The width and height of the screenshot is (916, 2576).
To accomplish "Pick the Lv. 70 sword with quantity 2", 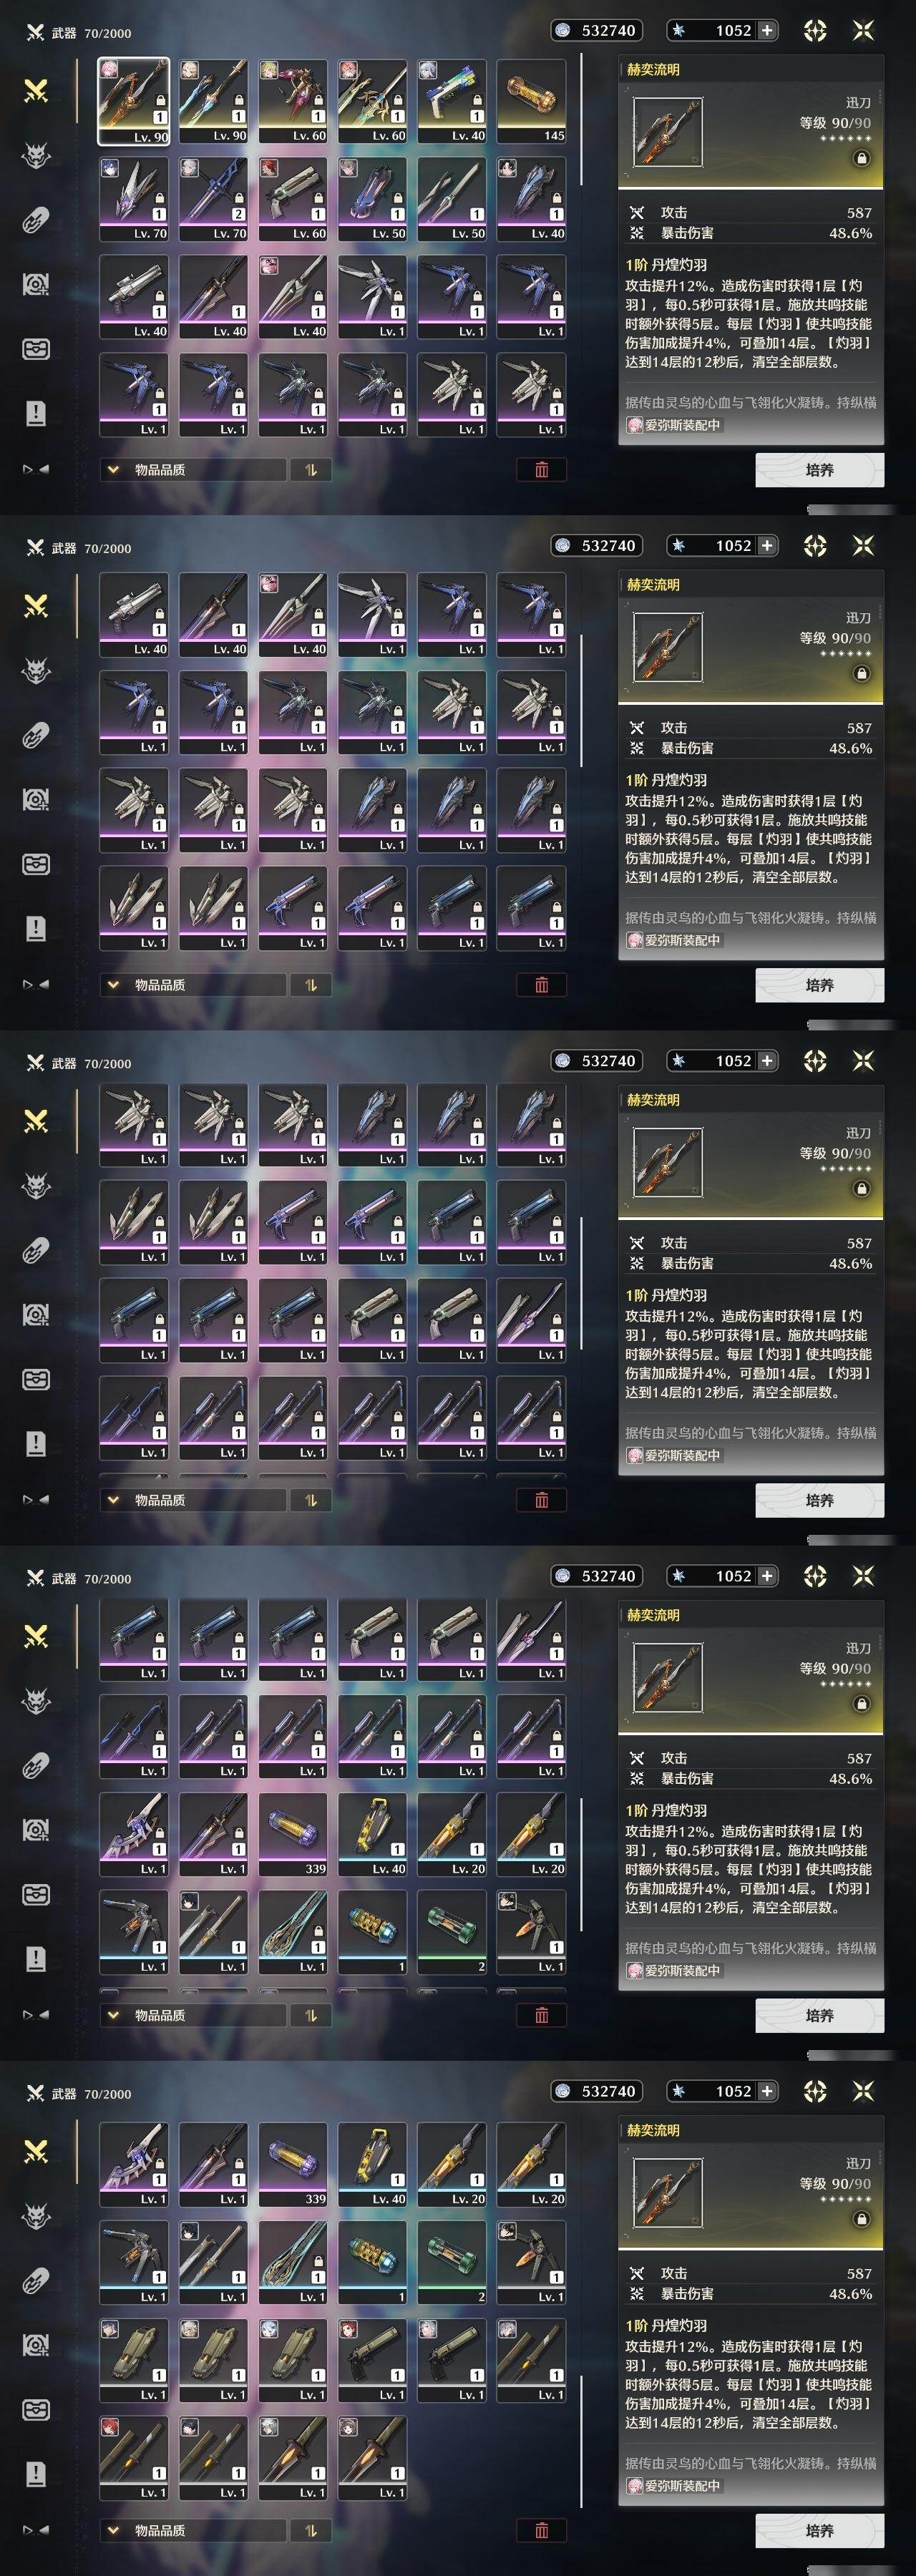I will pos(213,199).
